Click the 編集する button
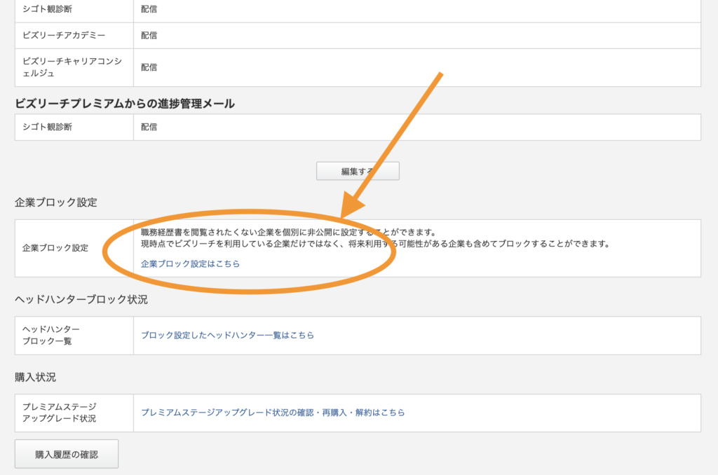 coord(358,171)
